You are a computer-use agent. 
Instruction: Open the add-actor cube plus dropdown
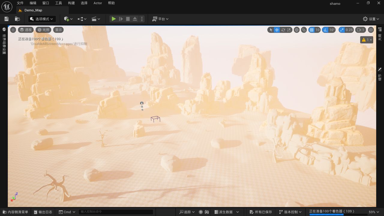tap(68, 19)
